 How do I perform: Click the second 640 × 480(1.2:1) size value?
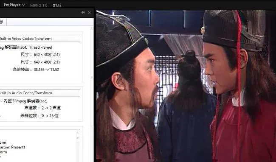[x=47, y=62]
